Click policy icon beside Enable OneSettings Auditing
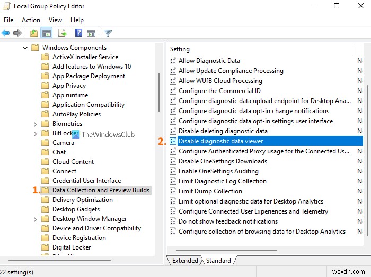The image size is (371, 277). tap(173, 171)
